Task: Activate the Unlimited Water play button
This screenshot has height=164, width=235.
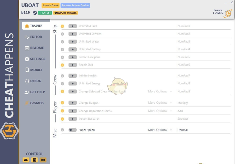Action: [x=72, y=42]
